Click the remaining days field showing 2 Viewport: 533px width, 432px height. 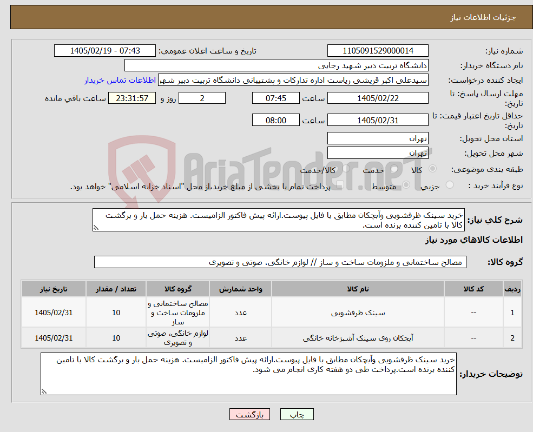(x=202, y=98)
